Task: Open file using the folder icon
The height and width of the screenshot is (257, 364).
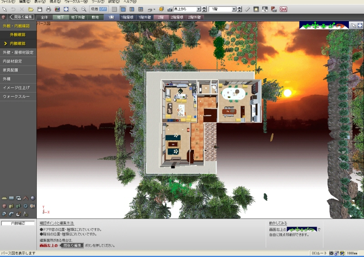Action: coord(30,9)
